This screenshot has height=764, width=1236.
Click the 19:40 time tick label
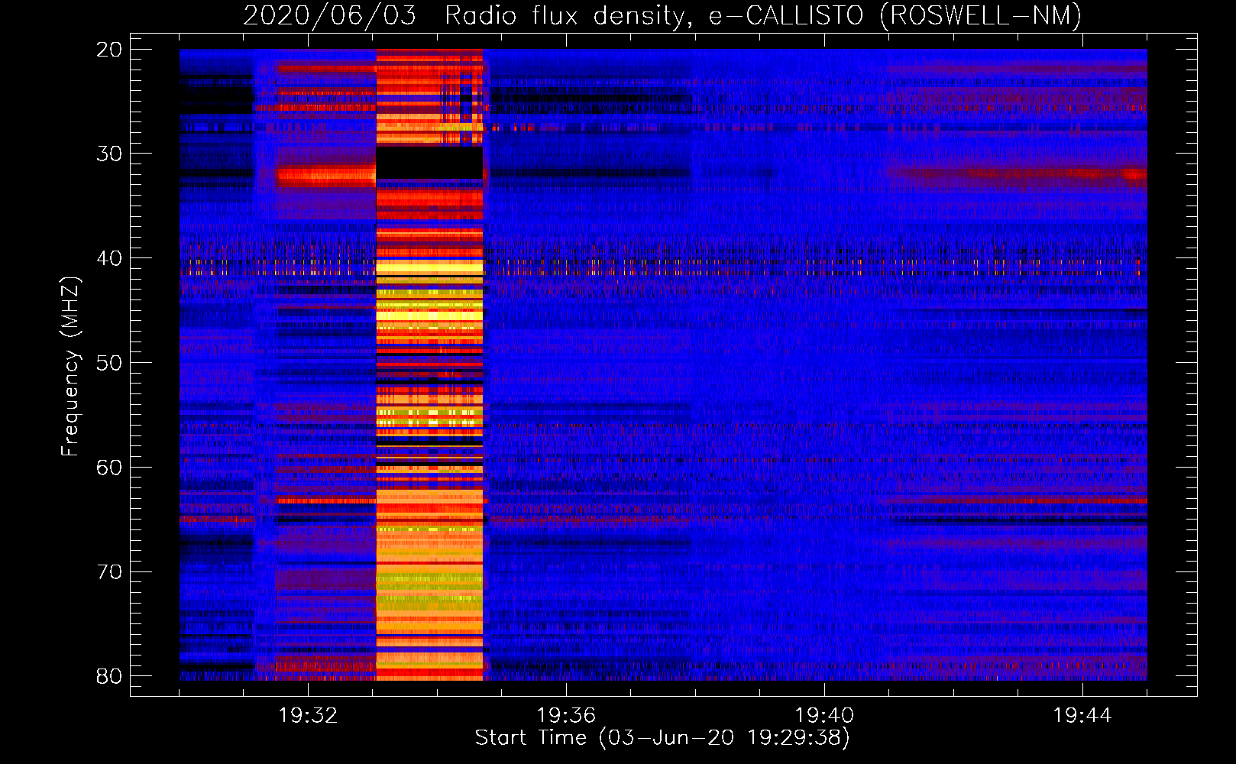(x=824, y=715)
